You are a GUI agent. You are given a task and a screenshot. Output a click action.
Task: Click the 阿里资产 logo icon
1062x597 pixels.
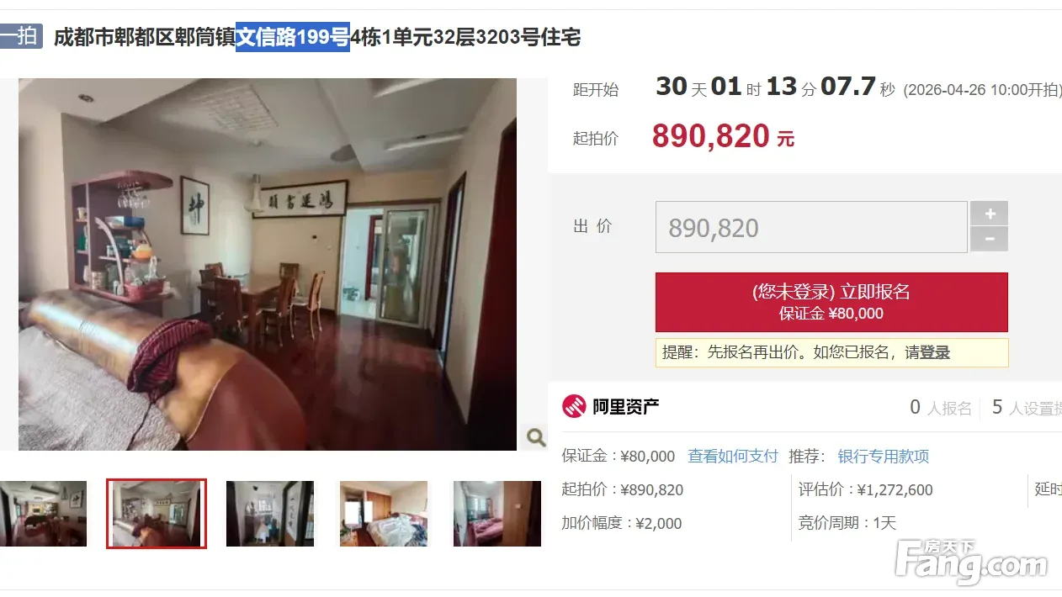point(574,407)
